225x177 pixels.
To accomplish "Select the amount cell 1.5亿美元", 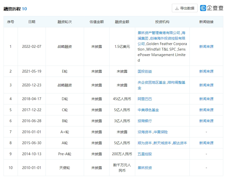I will tap(122, 47).
